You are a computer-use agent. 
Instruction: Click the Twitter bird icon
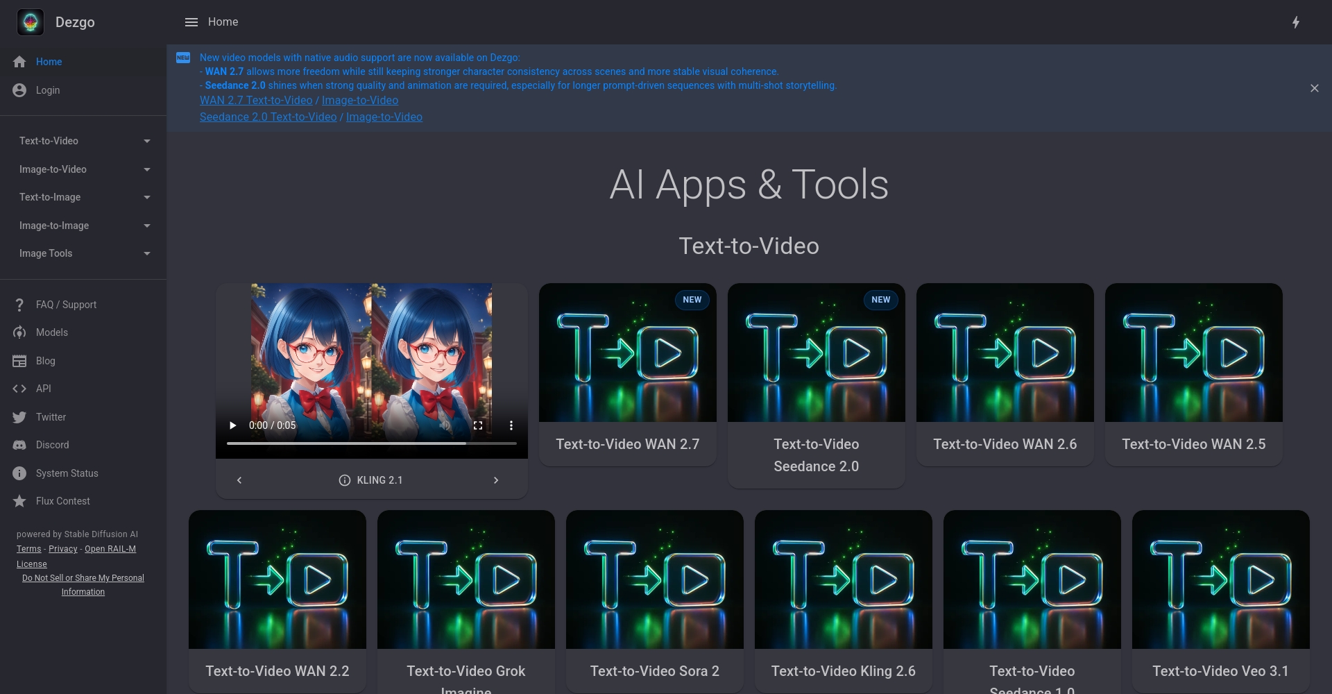pyautogui.click(x=19, y=417)
